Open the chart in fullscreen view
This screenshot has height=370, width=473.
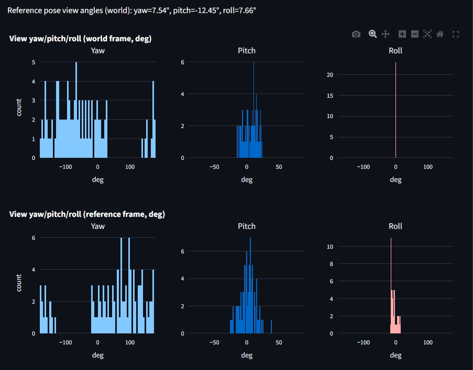point(456,34)
